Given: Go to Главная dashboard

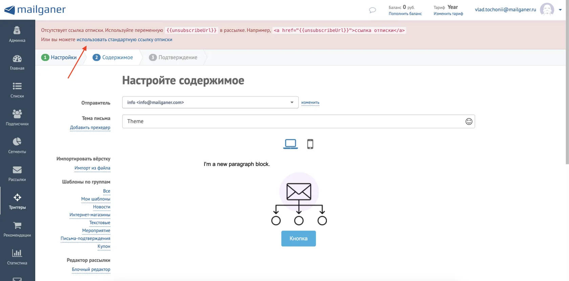Looking at the screenshot, I should click(17, 62).
